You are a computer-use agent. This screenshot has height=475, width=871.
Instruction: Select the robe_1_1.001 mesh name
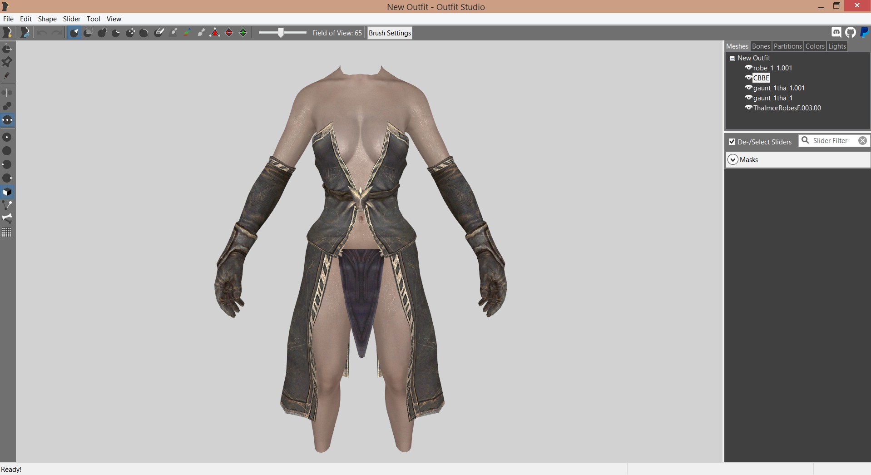click(x=772, y=68)
